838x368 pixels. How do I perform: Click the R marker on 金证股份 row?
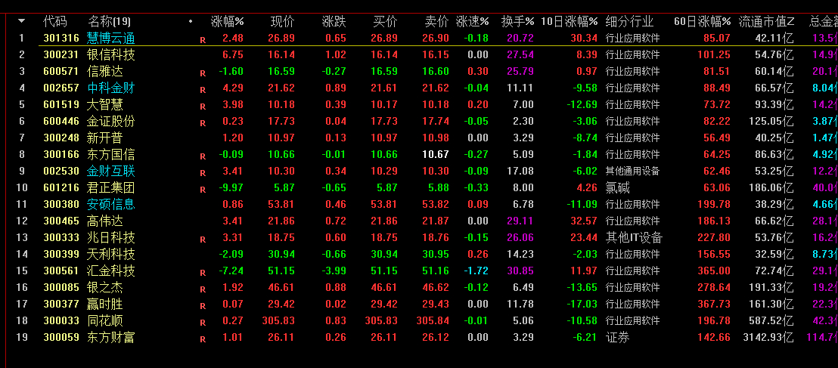click(x=203, y=123)
